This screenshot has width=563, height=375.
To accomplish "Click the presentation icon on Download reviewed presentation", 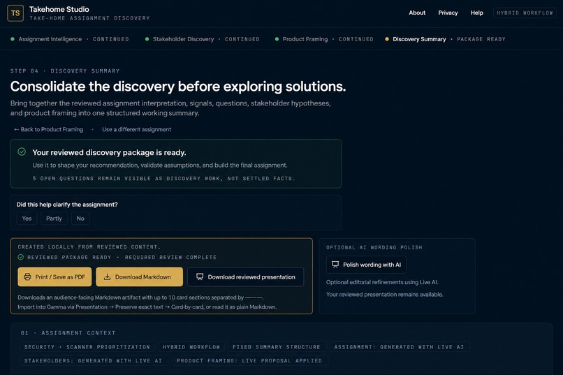I will tap(200, 277).
